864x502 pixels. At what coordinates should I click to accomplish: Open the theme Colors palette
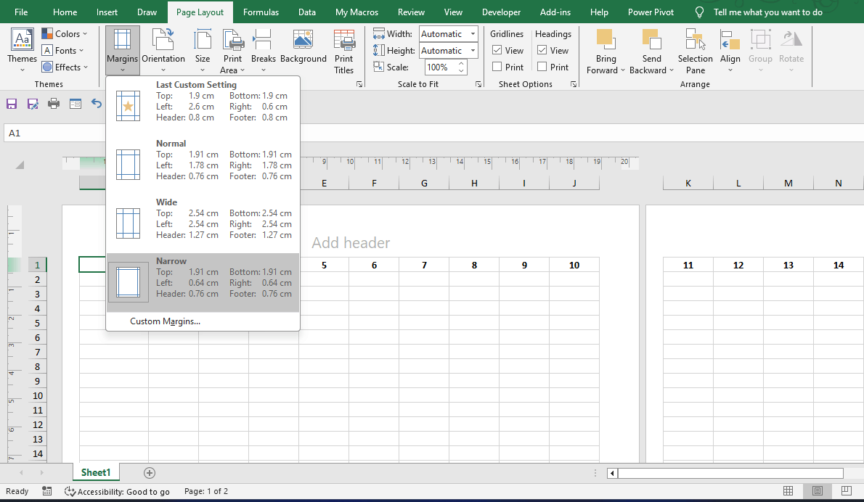click(65, 33)
